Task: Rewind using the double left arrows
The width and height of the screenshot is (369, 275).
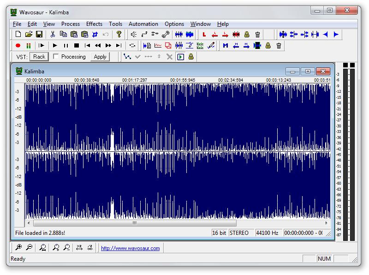Action: (x=98, y=45)
